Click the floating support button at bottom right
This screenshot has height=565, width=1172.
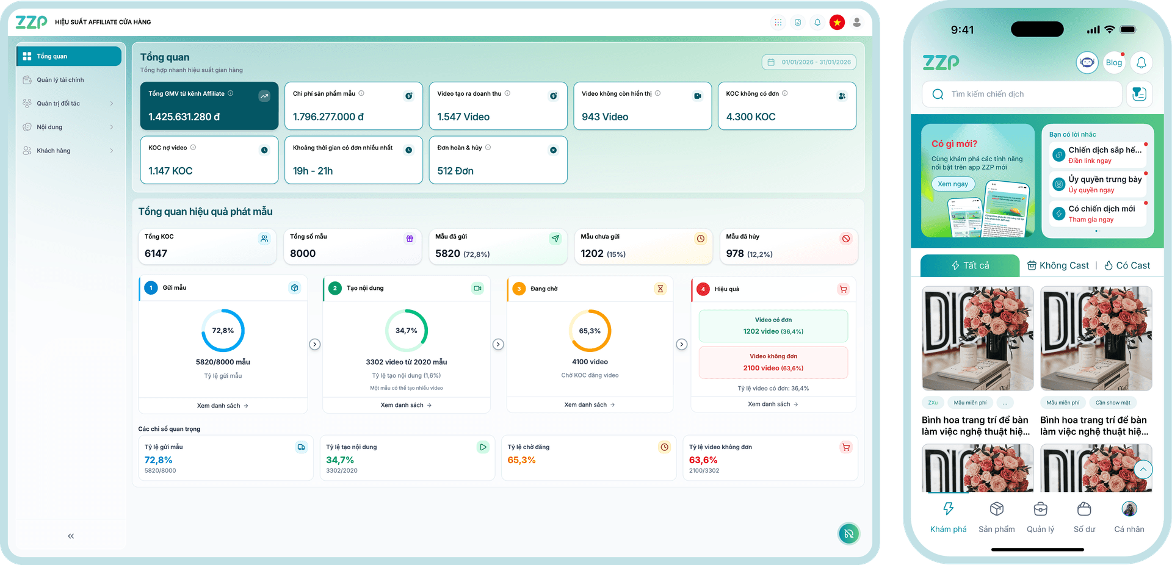click(848, 534)
